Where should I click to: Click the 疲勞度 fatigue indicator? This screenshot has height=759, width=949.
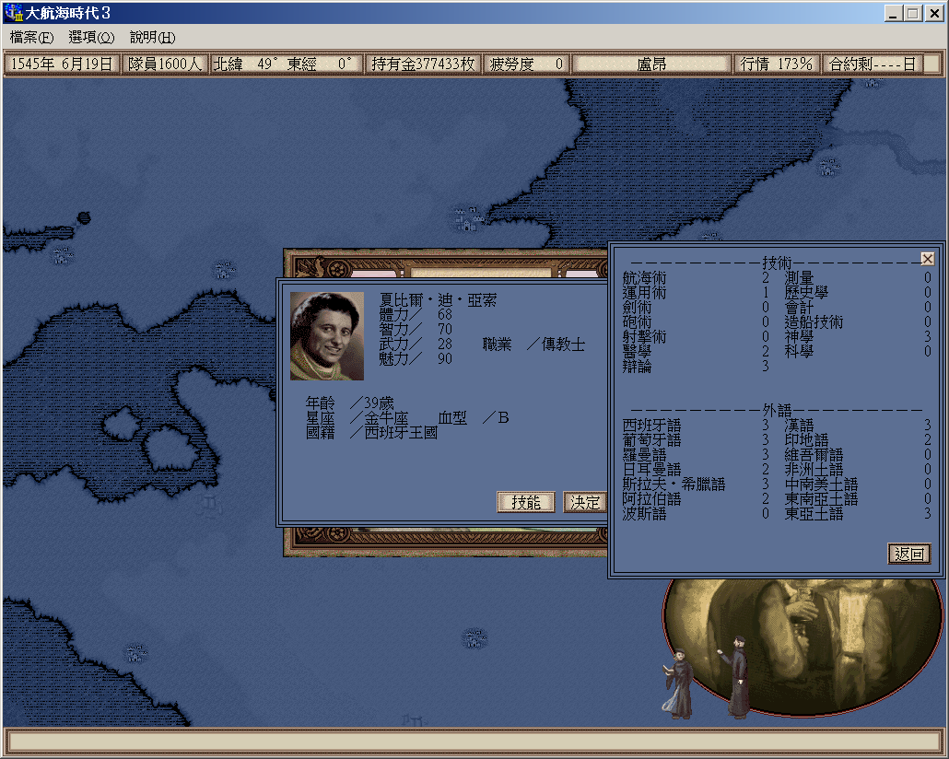coord(526,64)
